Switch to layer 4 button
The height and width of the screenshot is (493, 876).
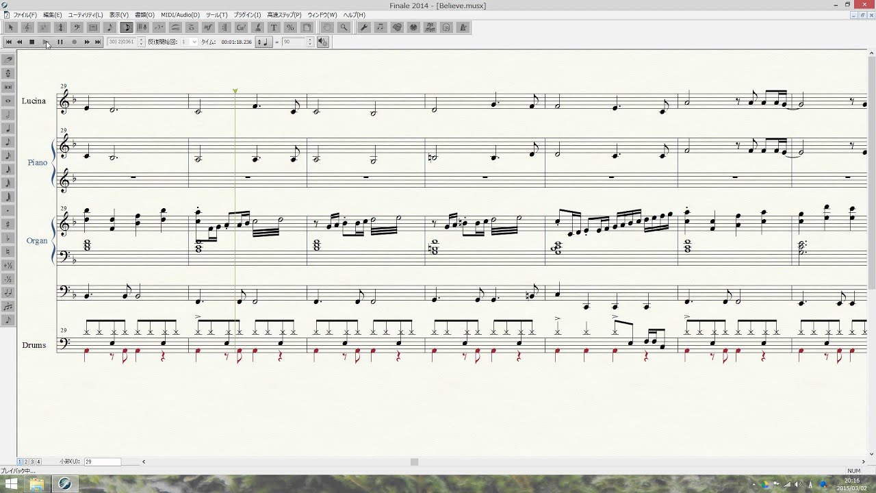[38, 462]
